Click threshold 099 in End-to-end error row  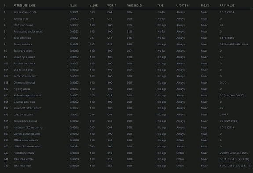tap(129, 70)
